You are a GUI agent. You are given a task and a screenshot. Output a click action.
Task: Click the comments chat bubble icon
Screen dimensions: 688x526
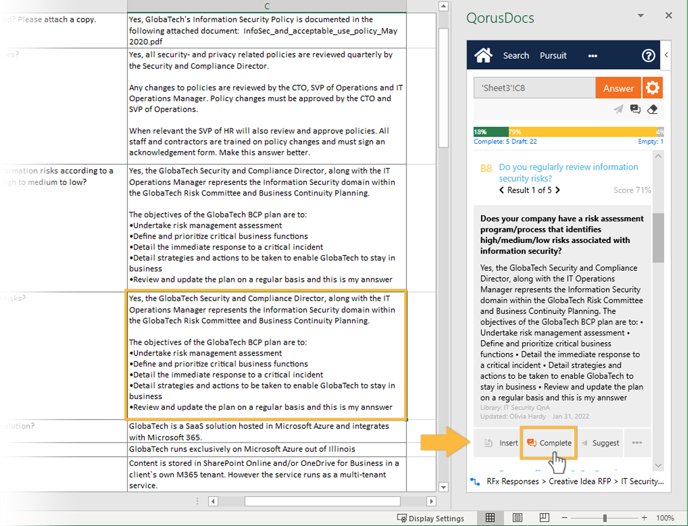(635, 109)
